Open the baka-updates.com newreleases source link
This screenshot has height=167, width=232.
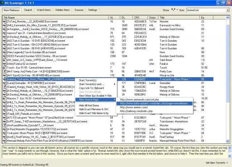click(155, 103)
